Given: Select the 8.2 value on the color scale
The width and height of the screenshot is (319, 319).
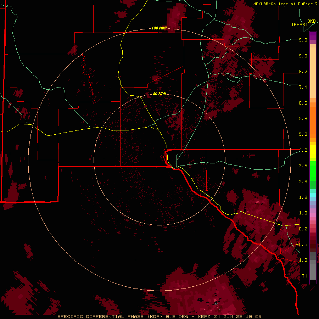Looking at the screenshot, I should click(303, 71).
